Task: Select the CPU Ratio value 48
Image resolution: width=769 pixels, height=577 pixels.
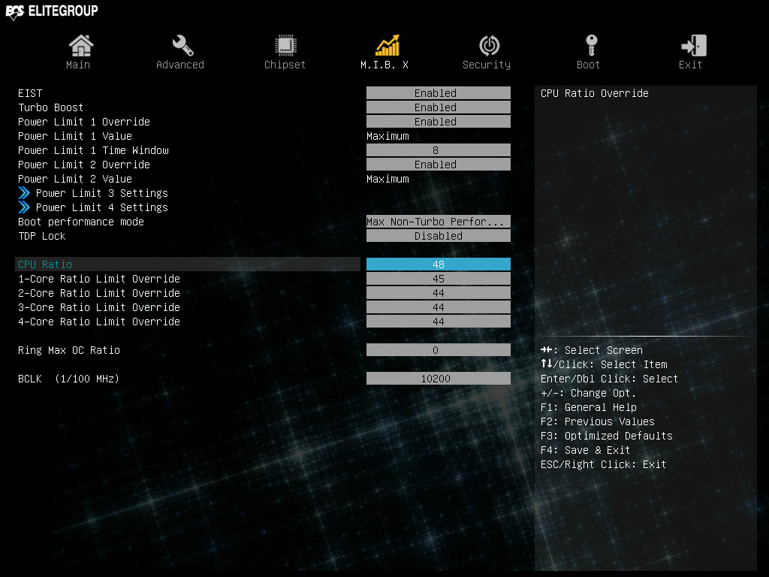Action: click(x=439, y=264)
